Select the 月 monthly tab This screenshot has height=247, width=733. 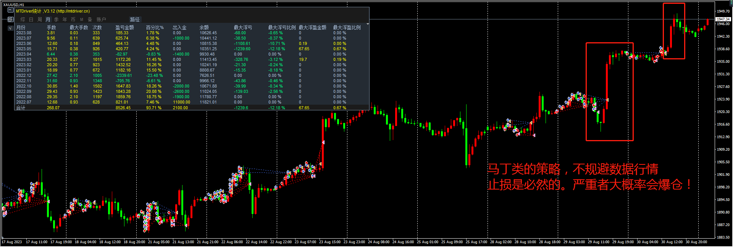click(48, 19)
